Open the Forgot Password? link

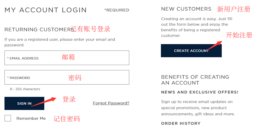[x=111, y=103]
